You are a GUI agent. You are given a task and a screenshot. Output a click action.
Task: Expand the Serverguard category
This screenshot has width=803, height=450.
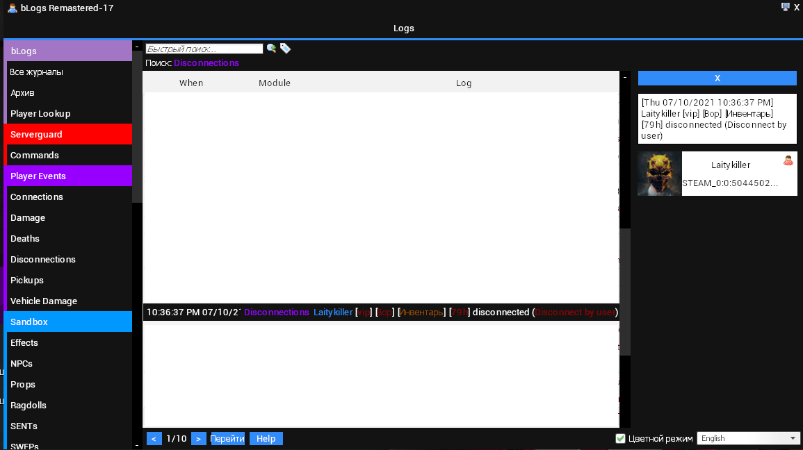click(68, 134)
